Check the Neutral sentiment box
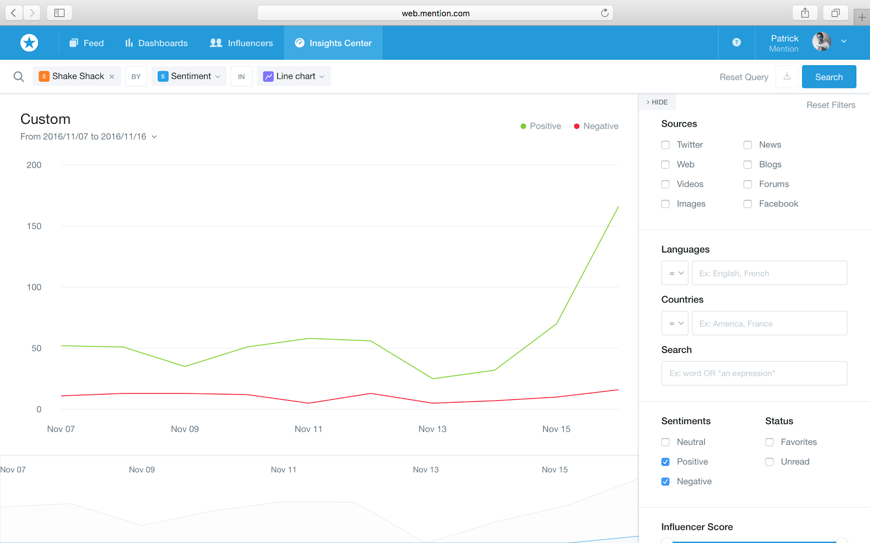The image size is (870, 543). (666, 442)
